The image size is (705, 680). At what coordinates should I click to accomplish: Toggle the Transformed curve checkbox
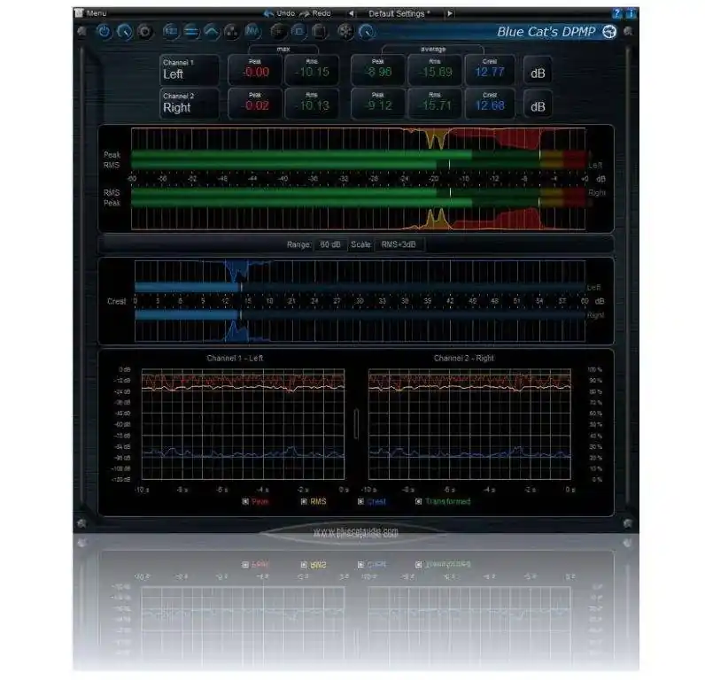point(419,501)
